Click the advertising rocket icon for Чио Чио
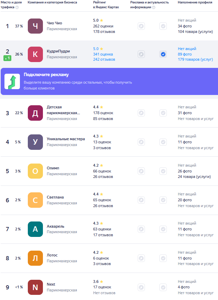 click(141, 26)
